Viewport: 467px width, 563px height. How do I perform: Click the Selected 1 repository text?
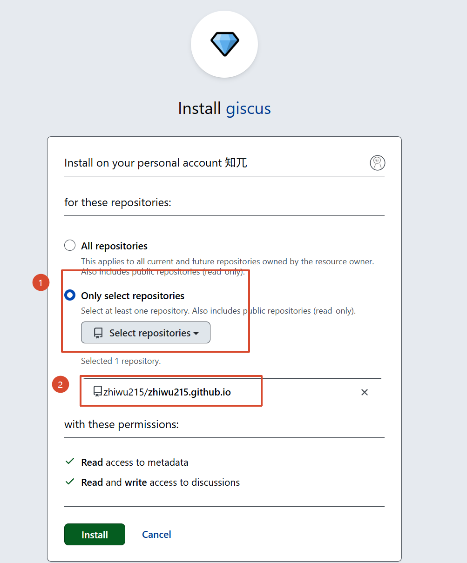(x=121, y=361)
